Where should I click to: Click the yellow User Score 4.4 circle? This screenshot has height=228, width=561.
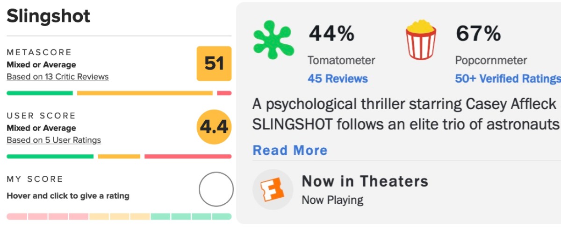click(214, 126)
